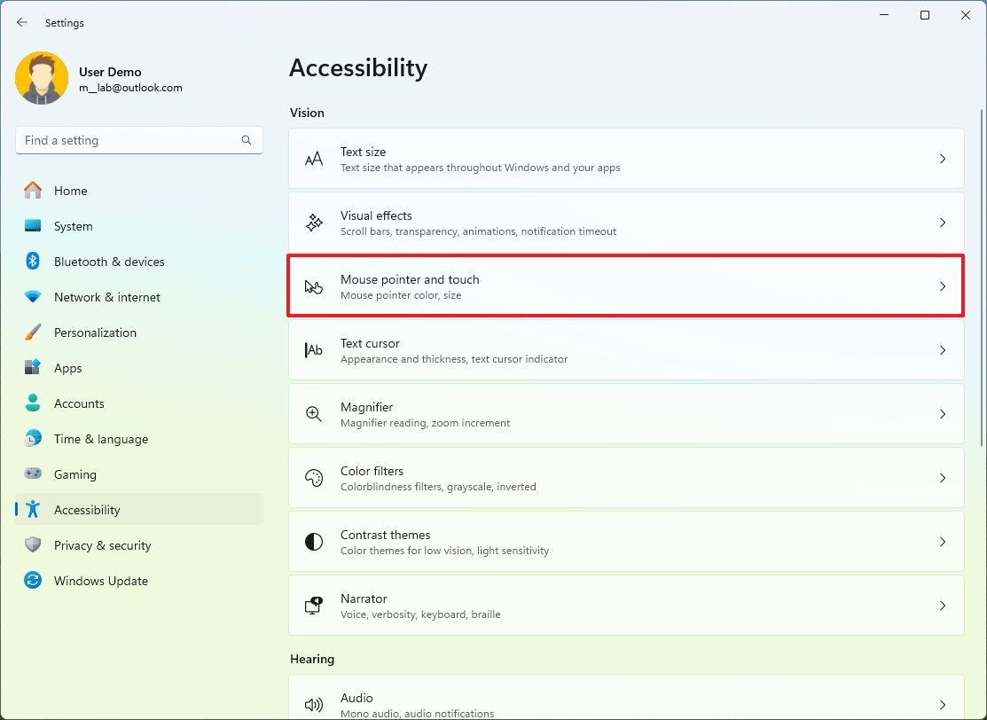Click the Text cursor icon

click(314, 349)
